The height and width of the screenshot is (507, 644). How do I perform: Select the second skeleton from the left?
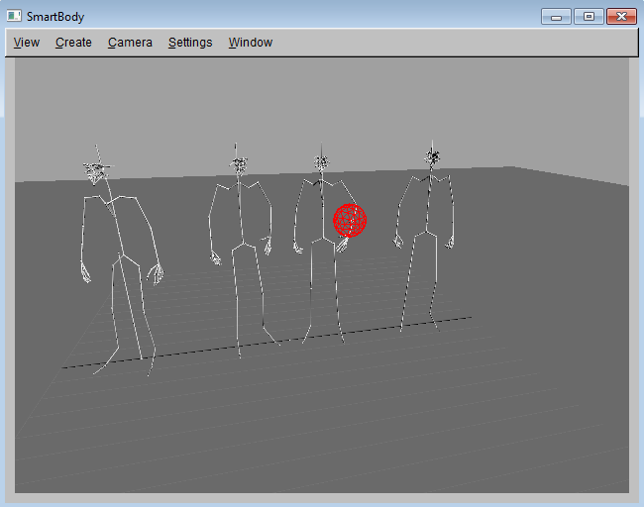click(243, 251)
